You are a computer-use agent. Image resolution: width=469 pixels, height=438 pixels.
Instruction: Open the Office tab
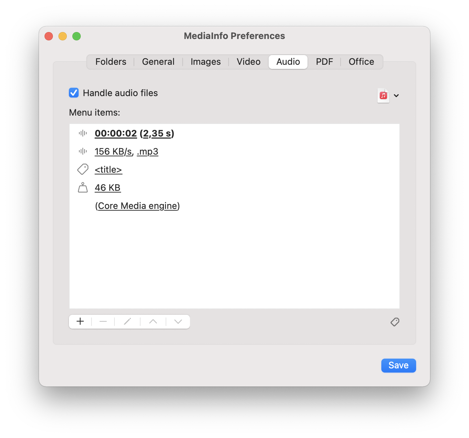361,62
